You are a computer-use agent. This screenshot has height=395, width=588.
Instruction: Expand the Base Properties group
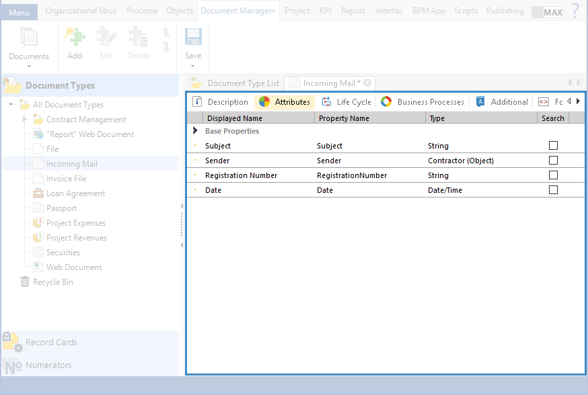click(195, 131)
